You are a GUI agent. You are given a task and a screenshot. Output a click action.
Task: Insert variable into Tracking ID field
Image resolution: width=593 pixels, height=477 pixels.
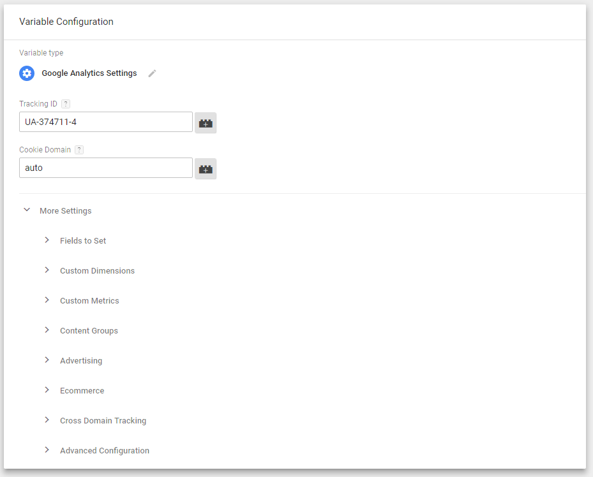point(206,122)
